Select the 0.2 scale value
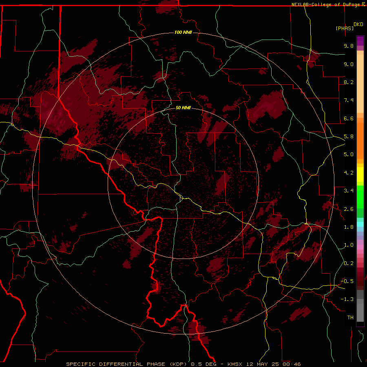Image resolution: width=367 pixels, height=367 pixels. pos(349,263)
